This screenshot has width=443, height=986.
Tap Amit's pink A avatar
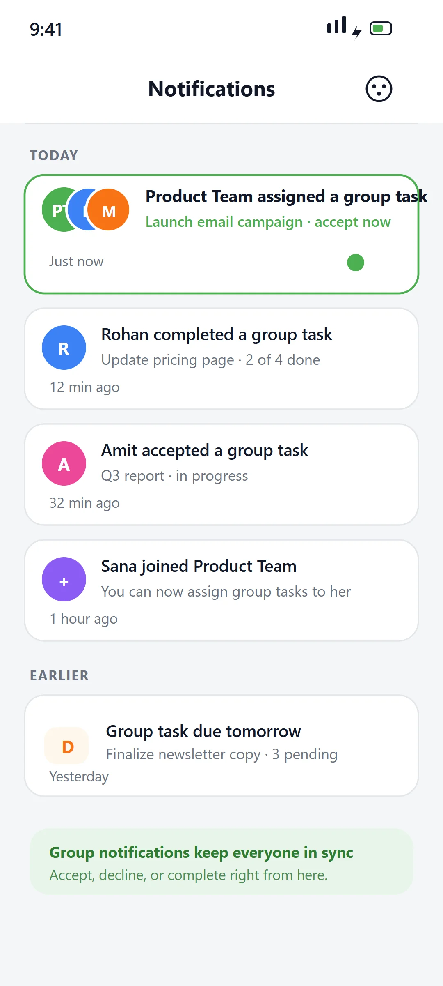click(x=64, y=463)
